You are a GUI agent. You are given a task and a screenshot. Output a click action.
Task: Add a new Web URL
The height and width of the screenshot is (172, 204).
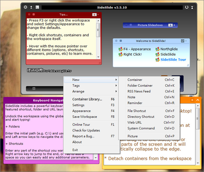[x=149, y=123]
